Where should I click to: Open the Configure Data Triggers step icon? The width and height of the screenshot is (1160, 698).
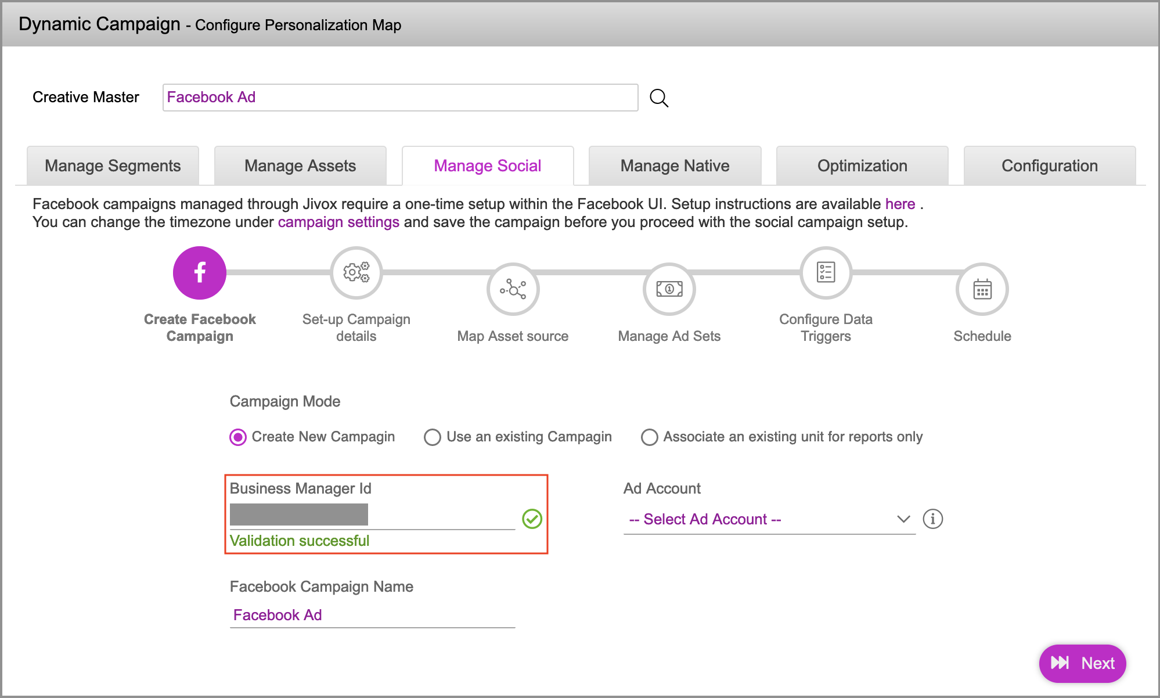(x=826, y=272)
